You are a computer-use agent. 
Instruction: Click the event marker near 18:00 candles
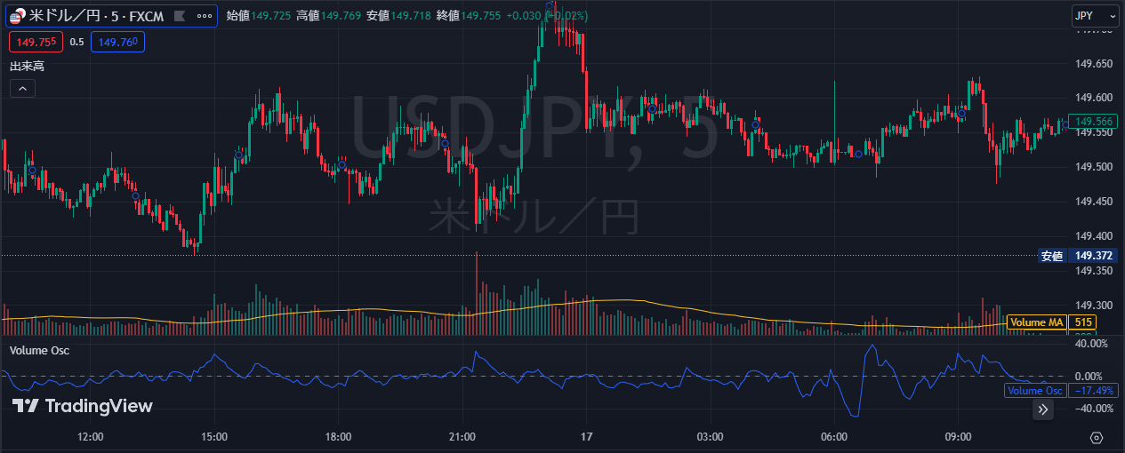pyautogui.click(x=342, y=165)
